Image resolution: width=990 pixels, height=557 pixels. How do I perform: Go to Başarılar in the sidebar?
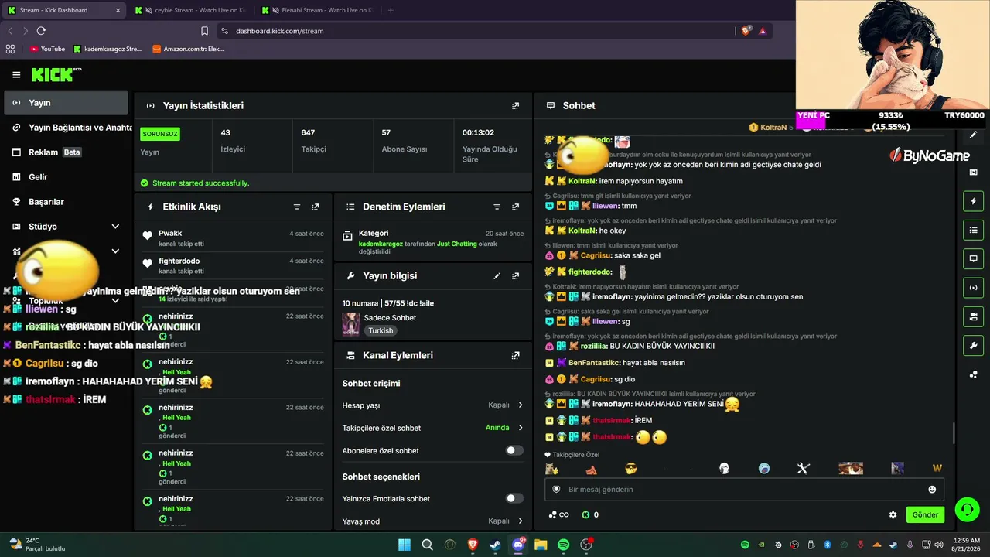(66, 202)
